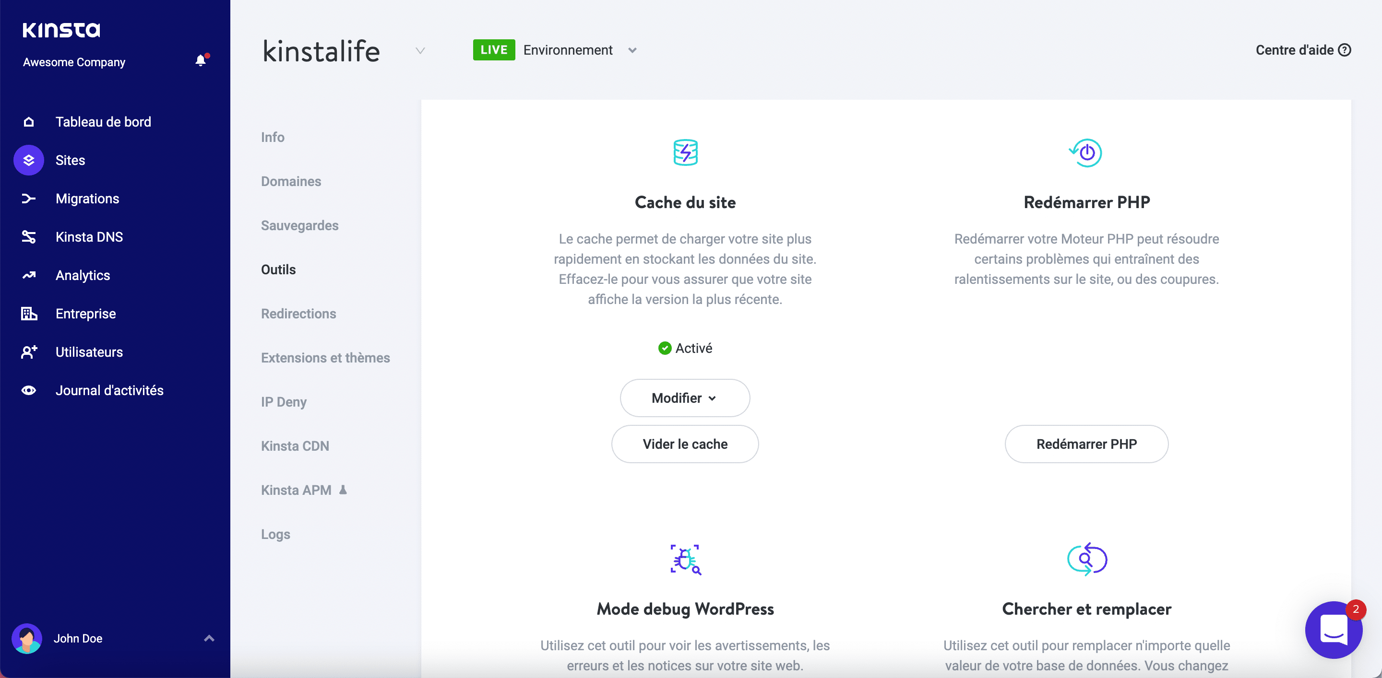This screenshot has height=678, width=1382.
Task: Open the Tableau de bord home icon
Action: [29, 122]
